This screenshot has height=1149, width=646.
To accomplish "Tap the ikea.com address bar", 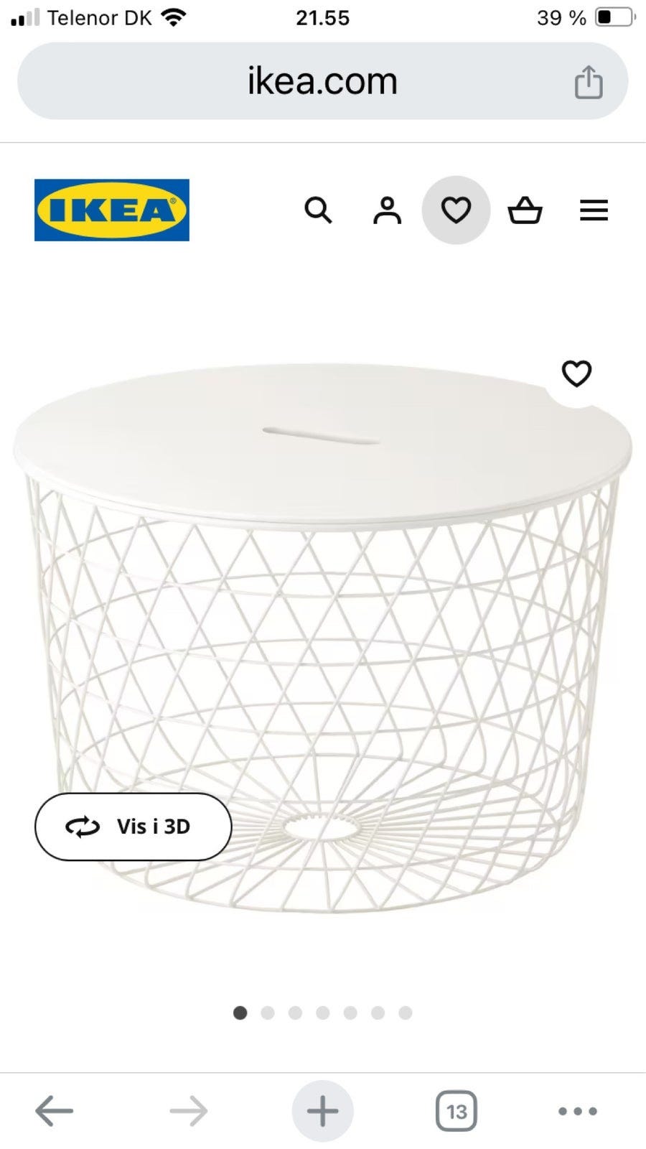I will 323,81.
